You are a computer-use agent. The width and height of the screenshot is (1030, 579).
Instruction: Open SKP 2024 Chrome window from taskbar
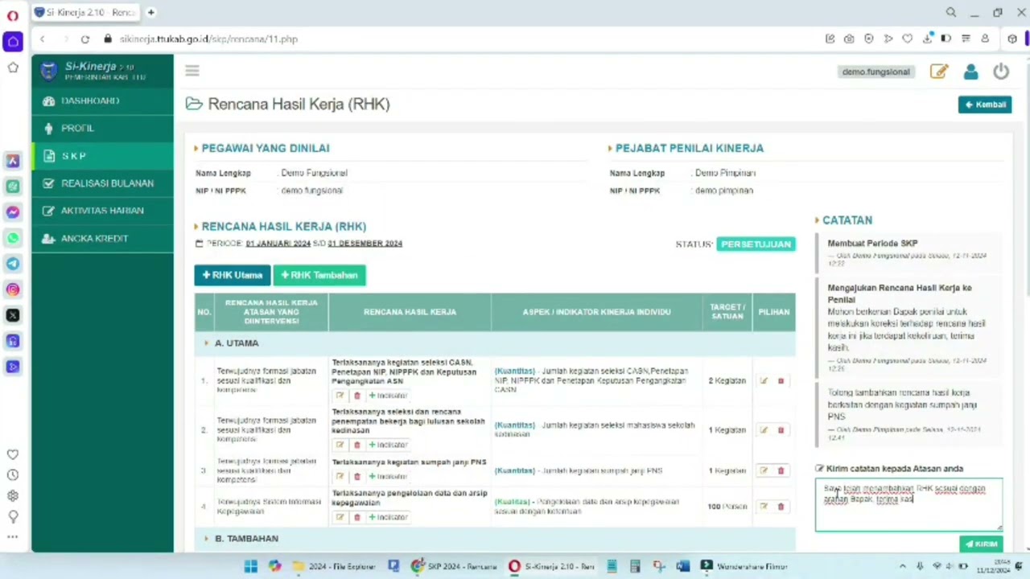click(455, 566)
